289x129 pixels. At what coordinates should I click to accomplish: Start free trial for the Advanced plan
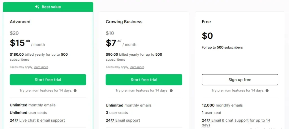[48, 80]
